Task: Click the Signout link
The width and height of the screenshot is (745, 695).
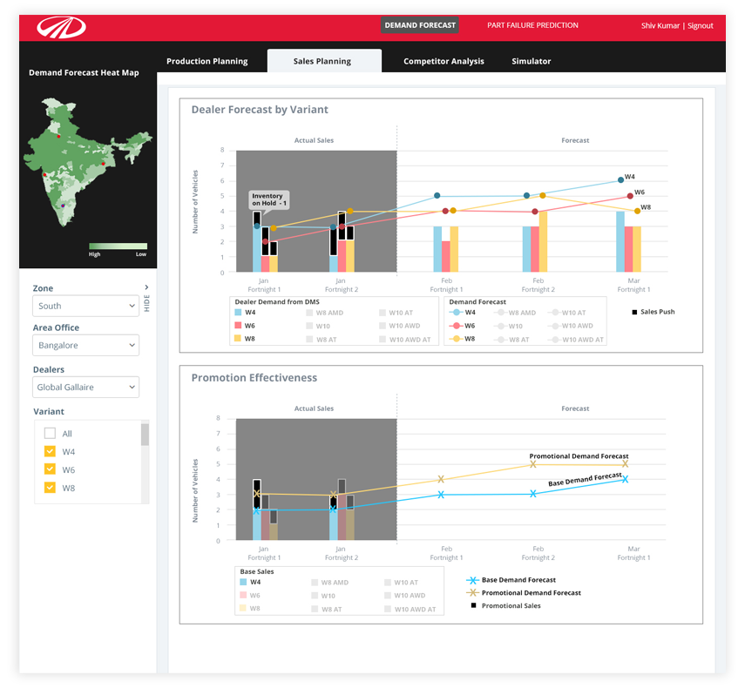Action: [x=701, y=26]
